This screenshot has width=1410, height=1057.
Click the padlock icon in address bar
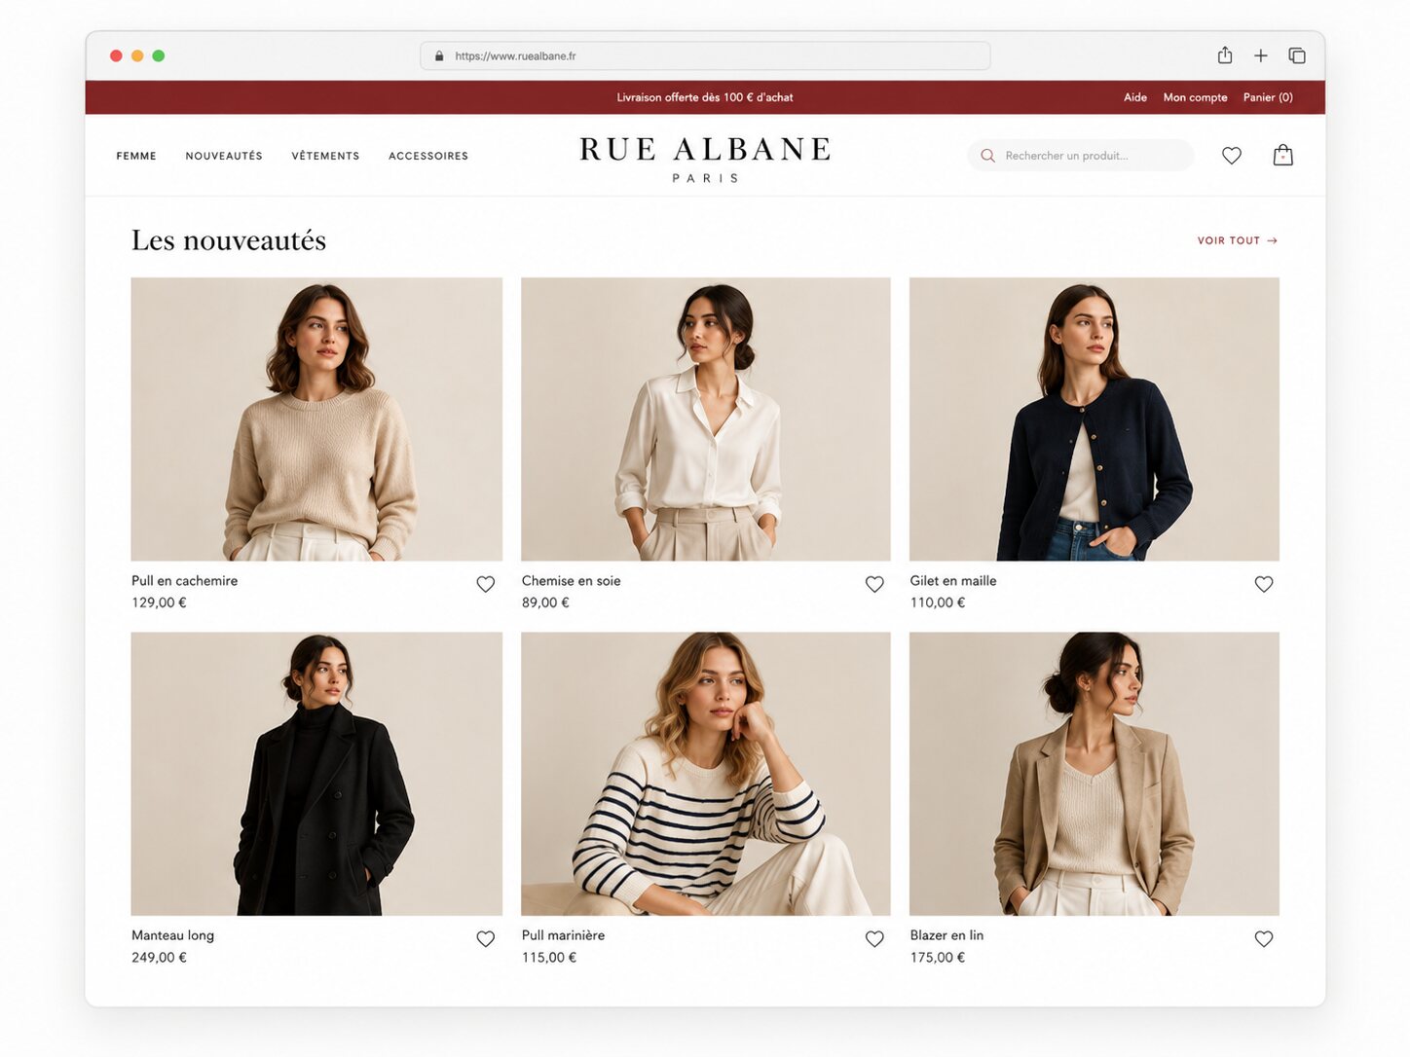[439, 55]
